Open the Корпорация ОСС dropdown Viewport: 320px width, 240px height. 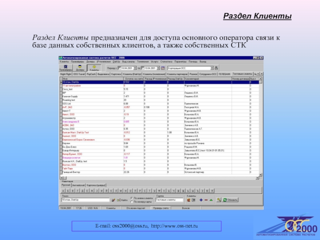click(x=212, y=68)
